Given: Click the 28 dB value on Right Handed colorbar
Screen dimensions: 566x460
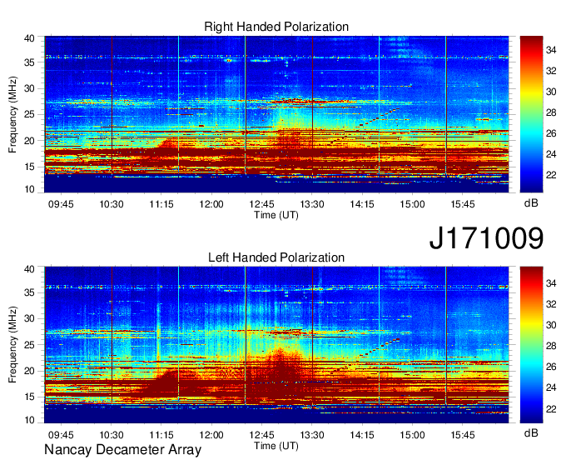Looking at the screenshot, I should 551,112.
